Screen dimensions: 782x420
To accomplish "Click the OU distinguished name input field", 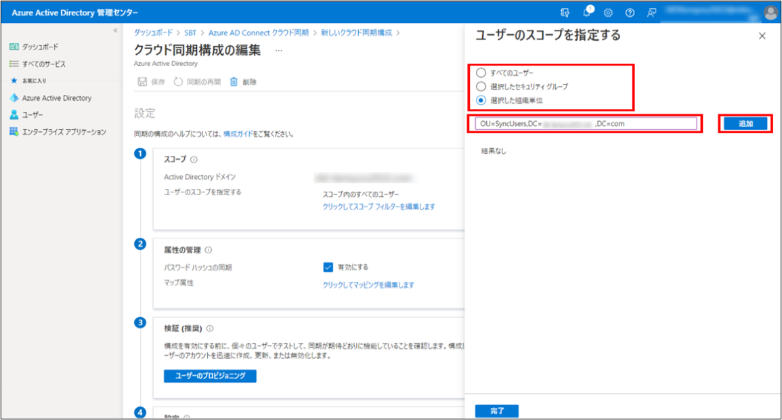I will pyautogui.click(x=586, y=124).
